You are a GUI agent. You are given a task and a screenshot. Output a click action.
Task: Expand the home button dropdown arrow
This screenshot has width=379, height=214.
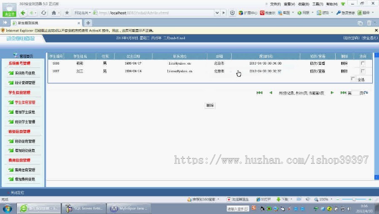(x=59, y=13)
